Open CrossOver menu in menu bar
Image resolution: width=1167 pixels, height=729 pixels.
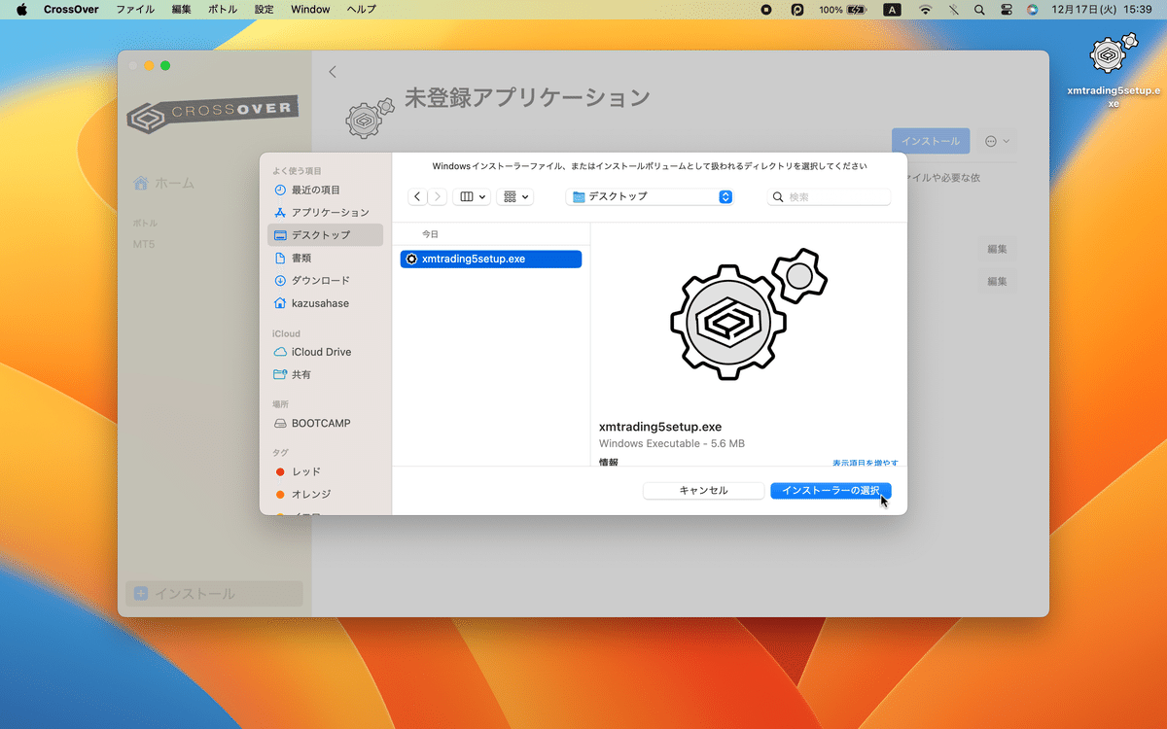[x=71, y=10]
